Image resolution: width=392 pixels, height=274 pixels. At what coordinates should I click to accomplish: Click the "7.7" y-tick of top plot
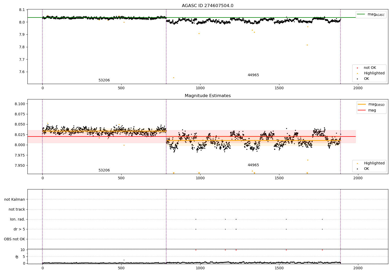22,59
